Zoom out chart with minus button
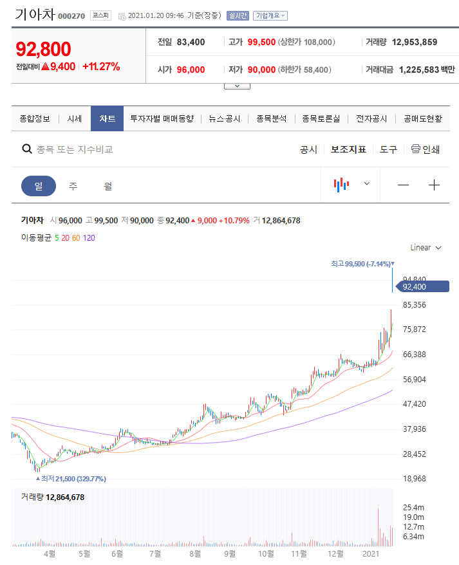This screenshot has width=459, height=565. pos(403,185)
